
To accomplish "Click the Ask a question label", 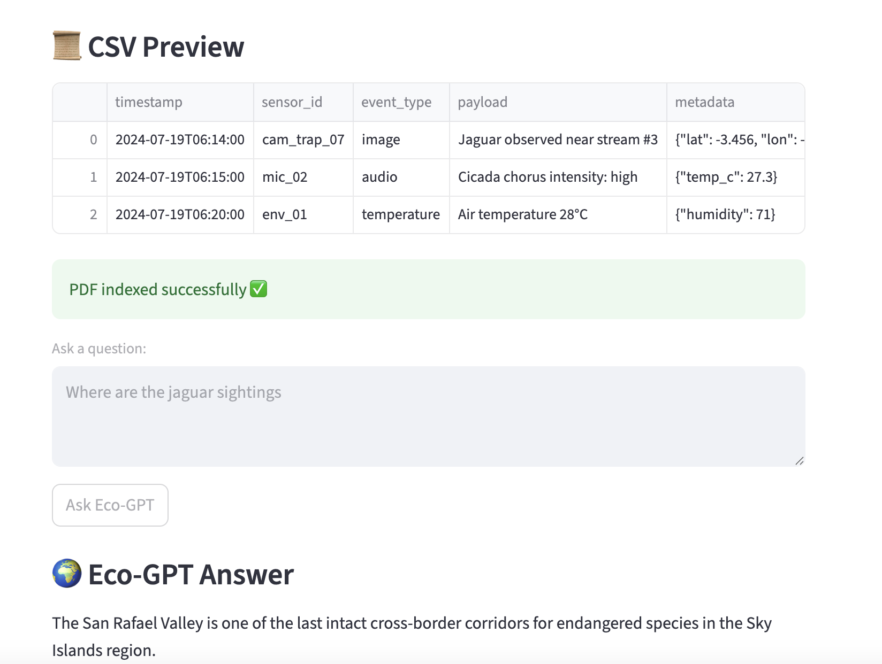I will pos(98,348).
